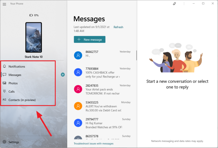Click the Photos picture icon
The height and width of the screenshot is (148, 218).
[x=4, y=83]
